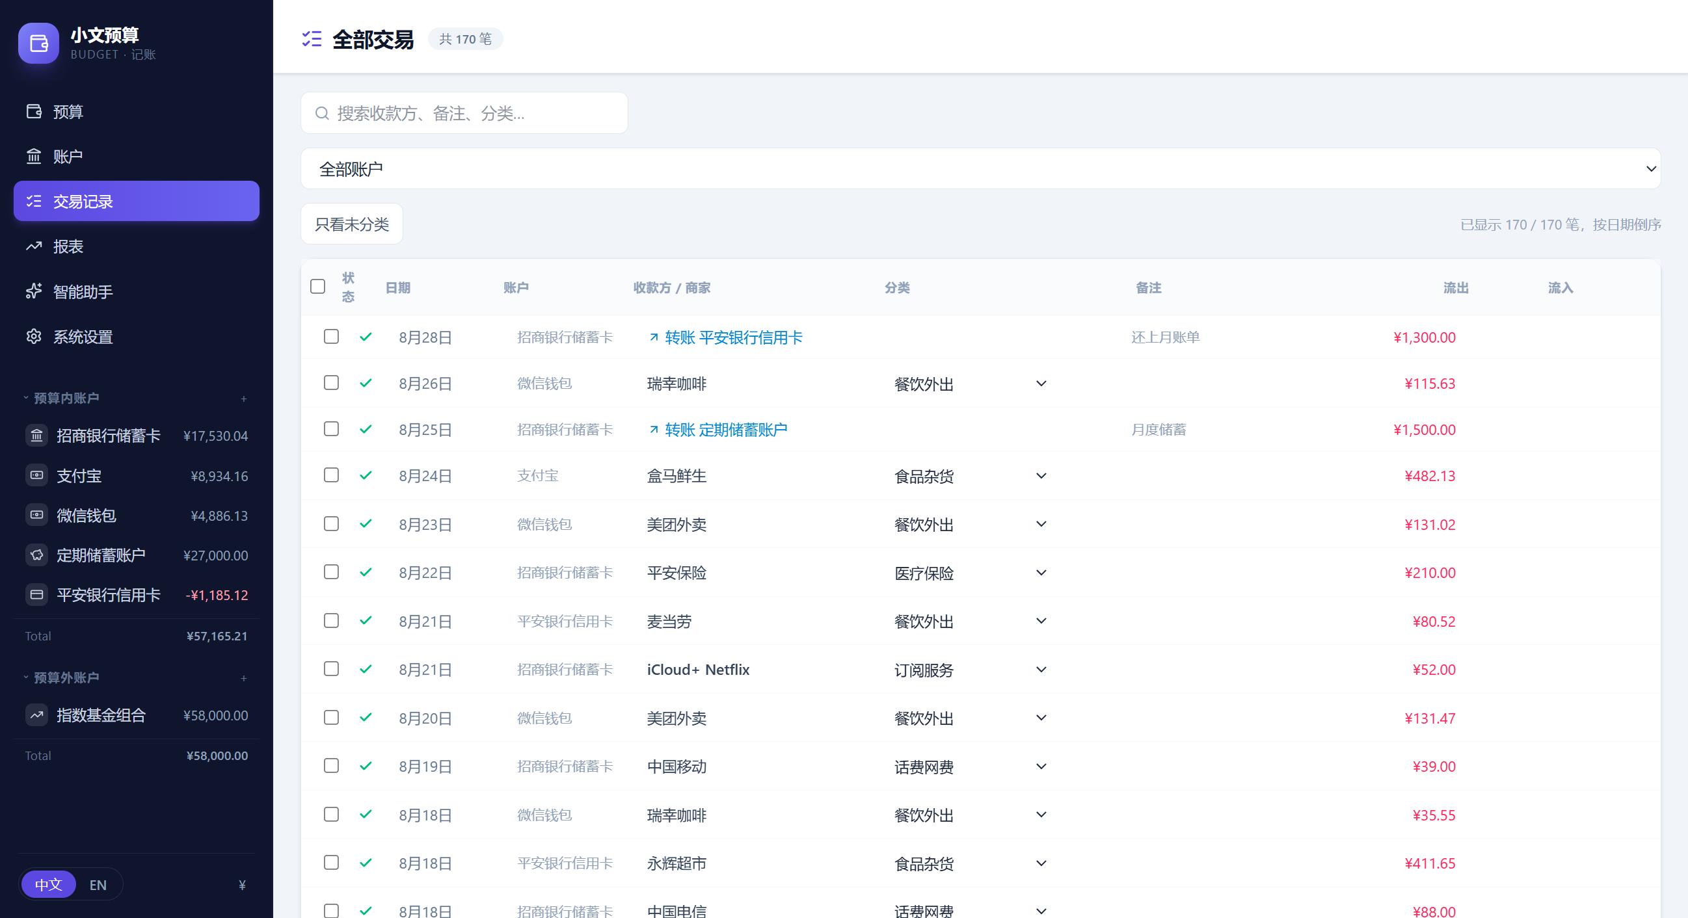Select checkbox for 8月26日 瑞幸咖啡 transaction

pyautogui.click(x=332, y=383)
